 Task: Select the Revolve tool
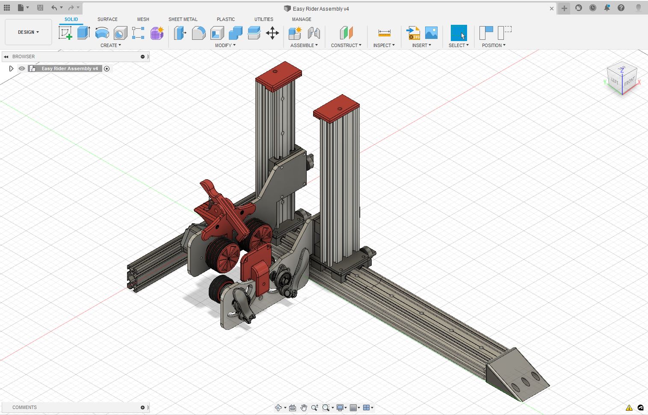click(x=102, y=33)
